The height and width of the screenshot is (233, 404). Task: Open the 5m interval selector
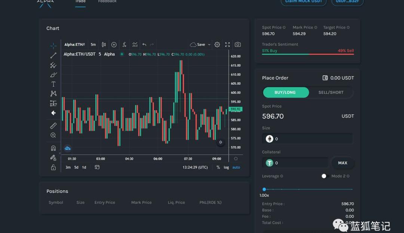pyautogui.click(x=93, y=45)
